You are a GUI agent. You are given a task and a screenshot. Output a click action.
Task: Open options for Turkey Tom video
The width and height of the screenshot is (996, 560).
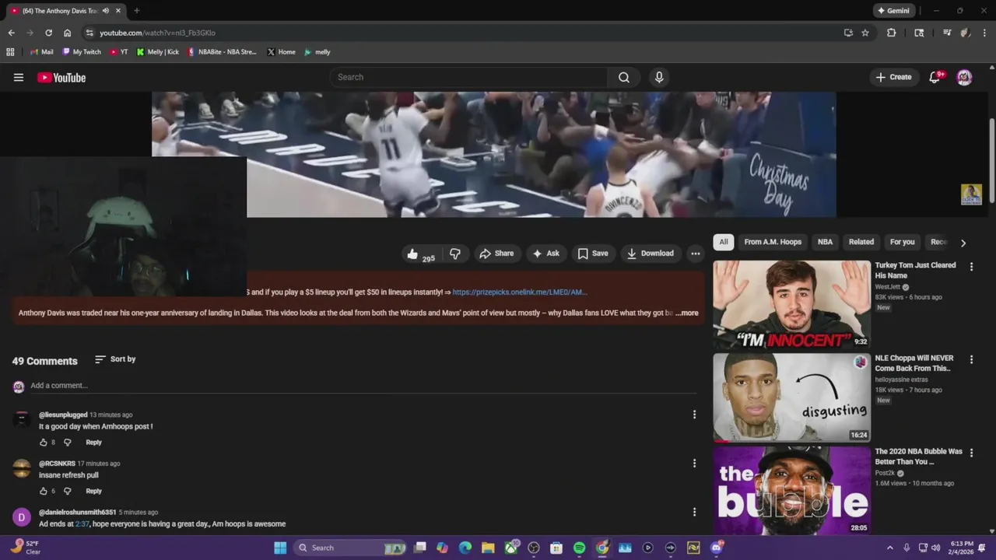pyautogui.click(x=971, y=267)
